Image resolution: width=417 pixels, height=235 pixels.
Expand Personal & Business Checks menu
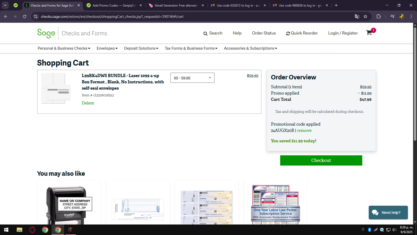click(x=64, y=48)
